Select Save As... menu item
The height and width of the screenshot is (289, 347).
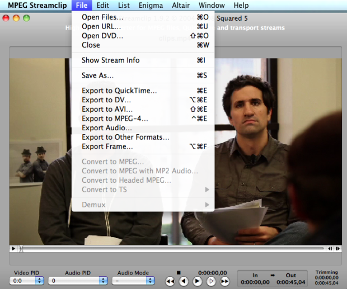coord(143,75)
